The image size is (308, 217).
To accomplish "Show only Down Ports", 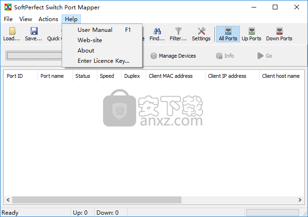I will [279, 34].
